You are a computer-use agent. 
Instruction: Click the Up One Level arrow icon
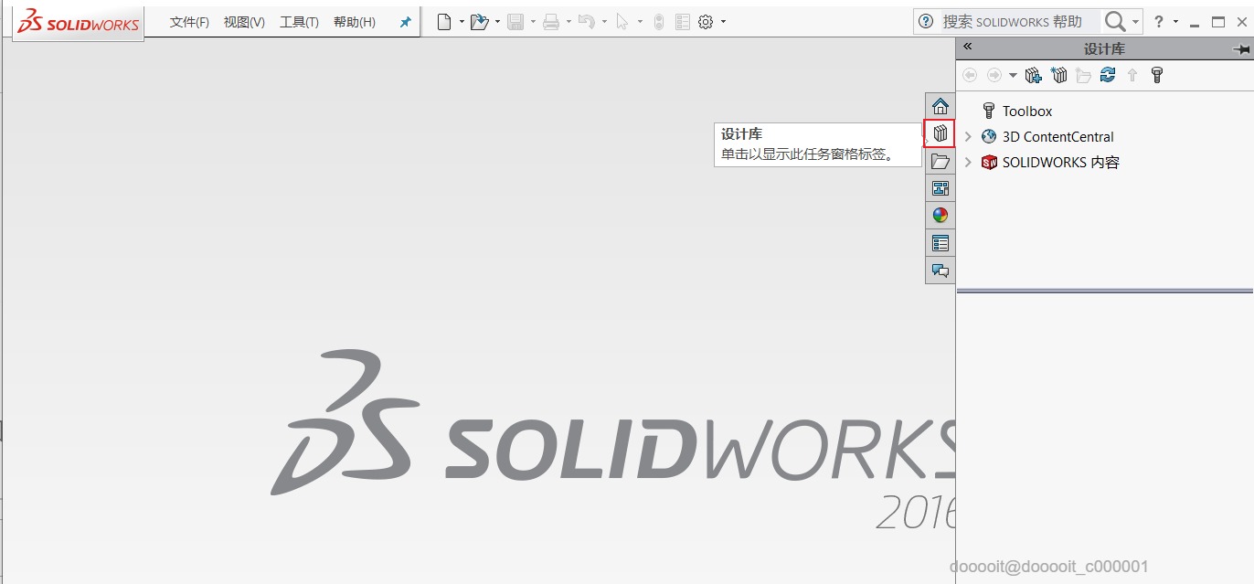coord(1132,75)
